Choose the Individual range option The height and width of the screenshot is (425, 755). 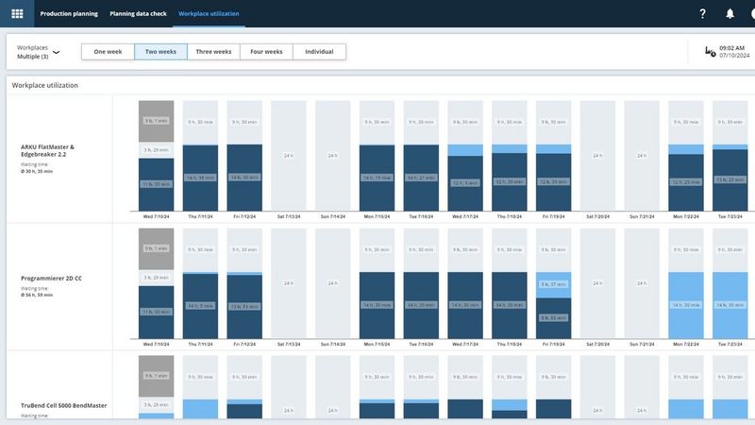pyautogui.click(x=319, y=52)
